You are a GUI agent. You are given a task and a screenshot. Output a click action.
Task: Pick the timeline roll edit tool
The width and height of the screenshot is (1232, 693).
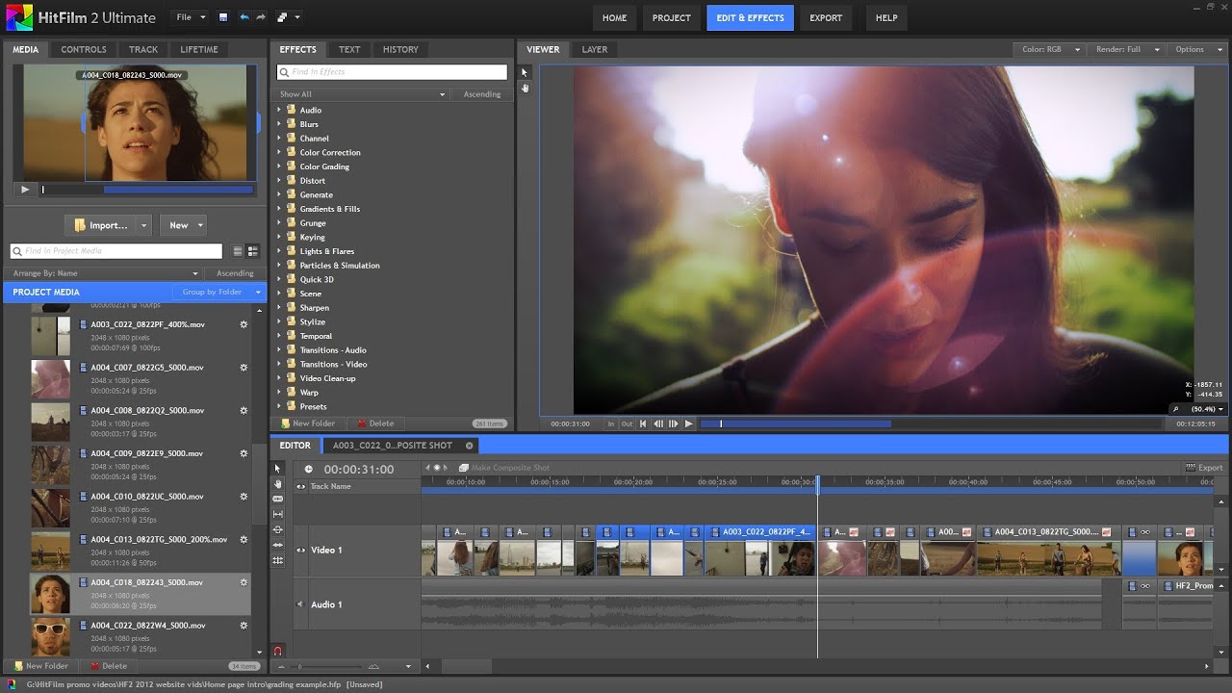point(278,545)
